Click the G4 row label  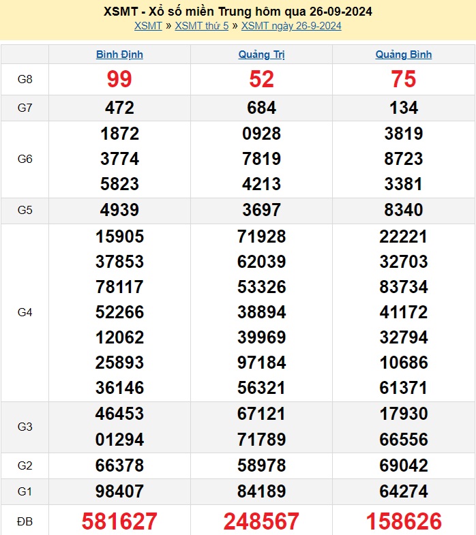point(25,312)
